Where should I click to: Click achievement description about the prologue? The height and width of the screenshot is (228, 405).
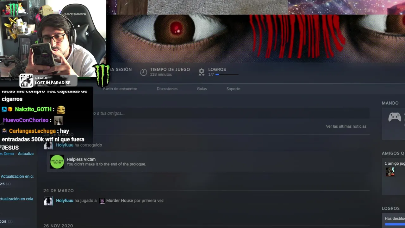tap(106, 164)
